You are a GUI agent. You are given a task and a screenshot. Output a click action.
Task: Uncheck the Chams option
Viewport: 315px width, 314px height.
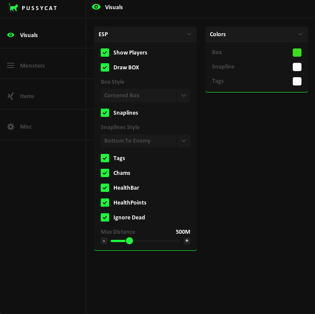point(105,173)
